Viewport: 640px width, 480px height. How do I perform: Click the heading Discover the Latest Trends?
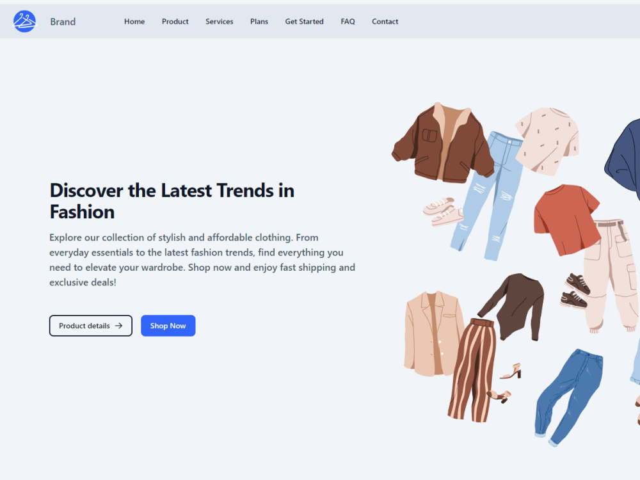172,201
